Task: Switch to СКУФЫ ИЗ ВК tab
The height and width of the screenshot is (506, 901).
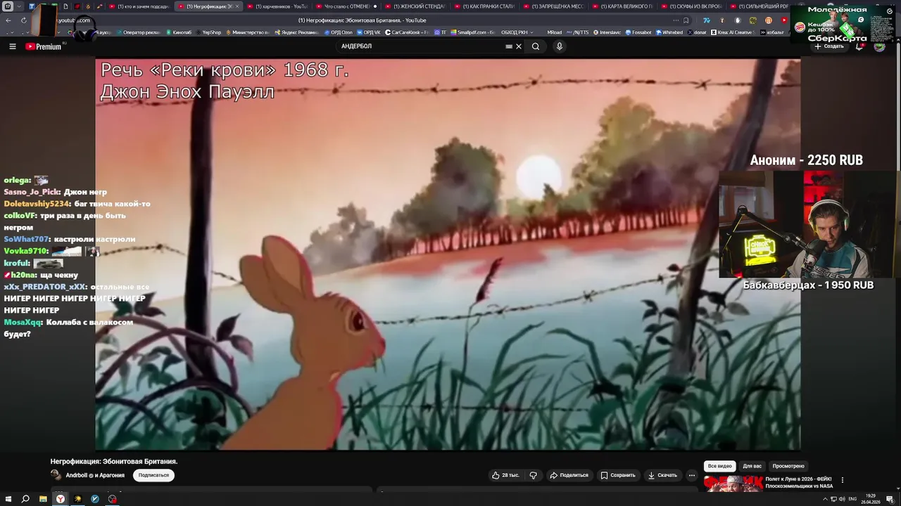Action: [691, 6]
